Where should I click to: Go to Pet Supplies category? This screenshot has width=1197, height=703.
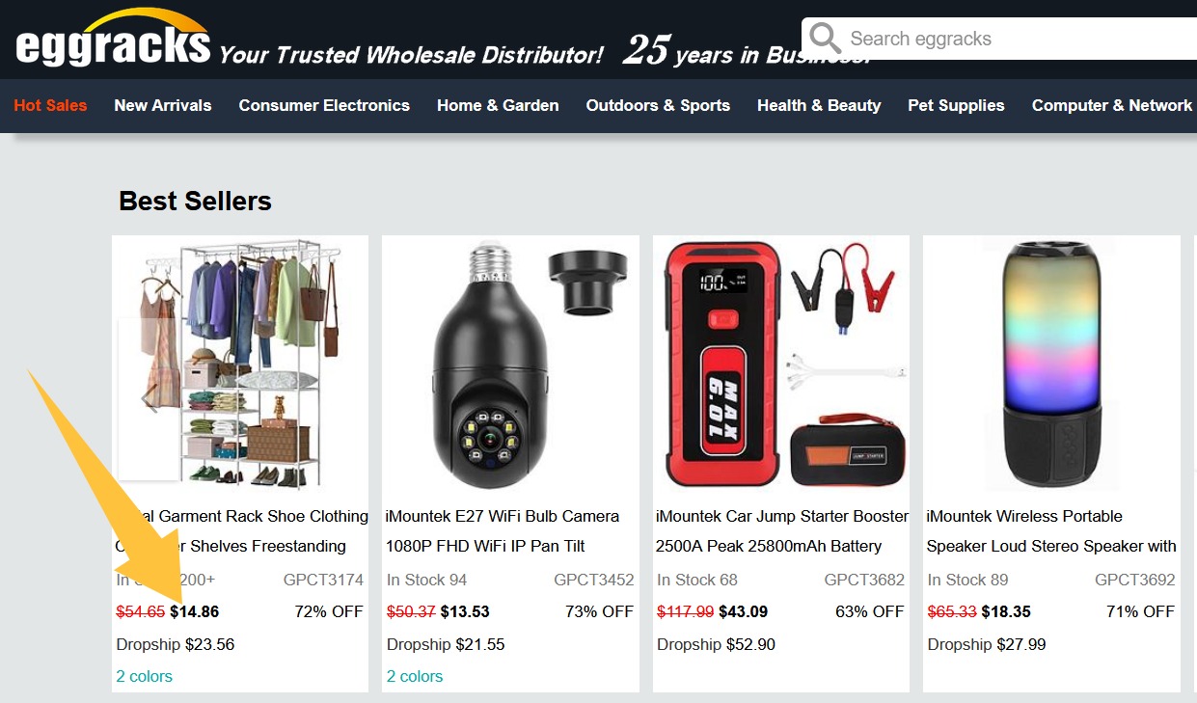point(956,105)
